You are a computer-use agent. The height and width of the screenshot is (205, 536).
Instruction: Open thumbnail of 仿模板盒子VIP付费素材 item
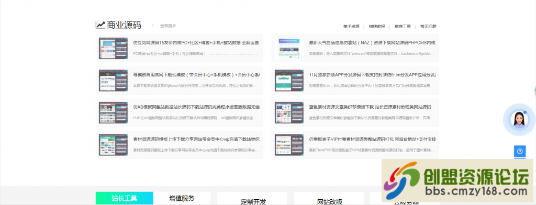pyautogui.click(x=289, y=144)
